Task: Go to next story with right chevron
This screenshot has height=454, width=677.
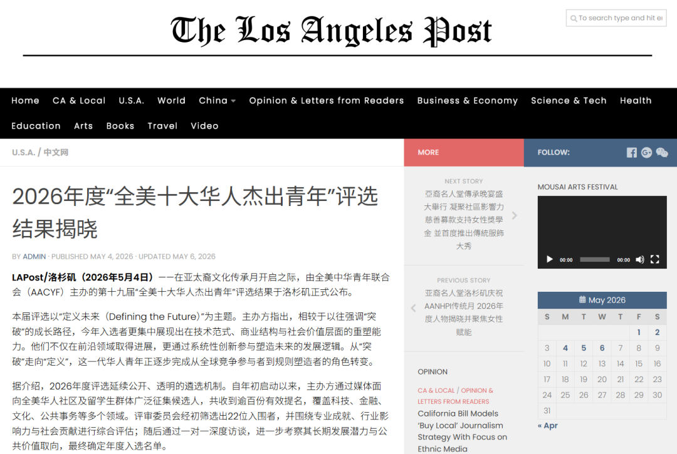Action: click(514, 215)
